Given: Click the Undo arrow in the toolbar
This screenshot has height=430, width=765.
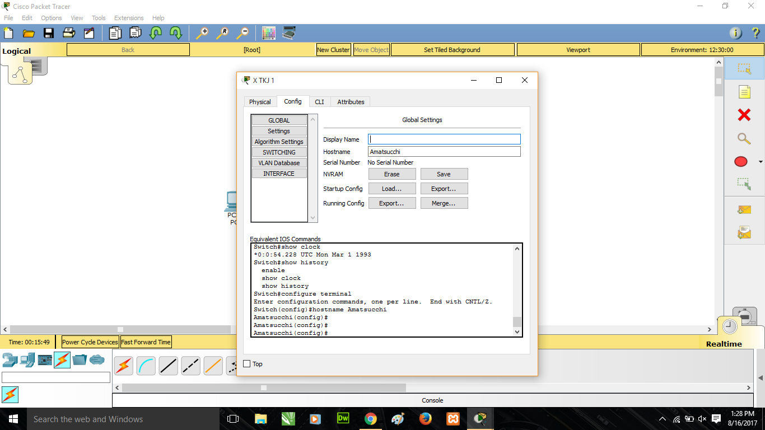Looking at the screenshot, I should click(x=155, y=33).
